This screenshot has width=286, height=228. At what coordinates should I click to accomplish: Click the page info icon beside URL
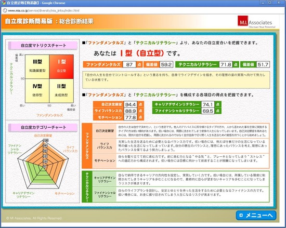[x=5, y=10]
